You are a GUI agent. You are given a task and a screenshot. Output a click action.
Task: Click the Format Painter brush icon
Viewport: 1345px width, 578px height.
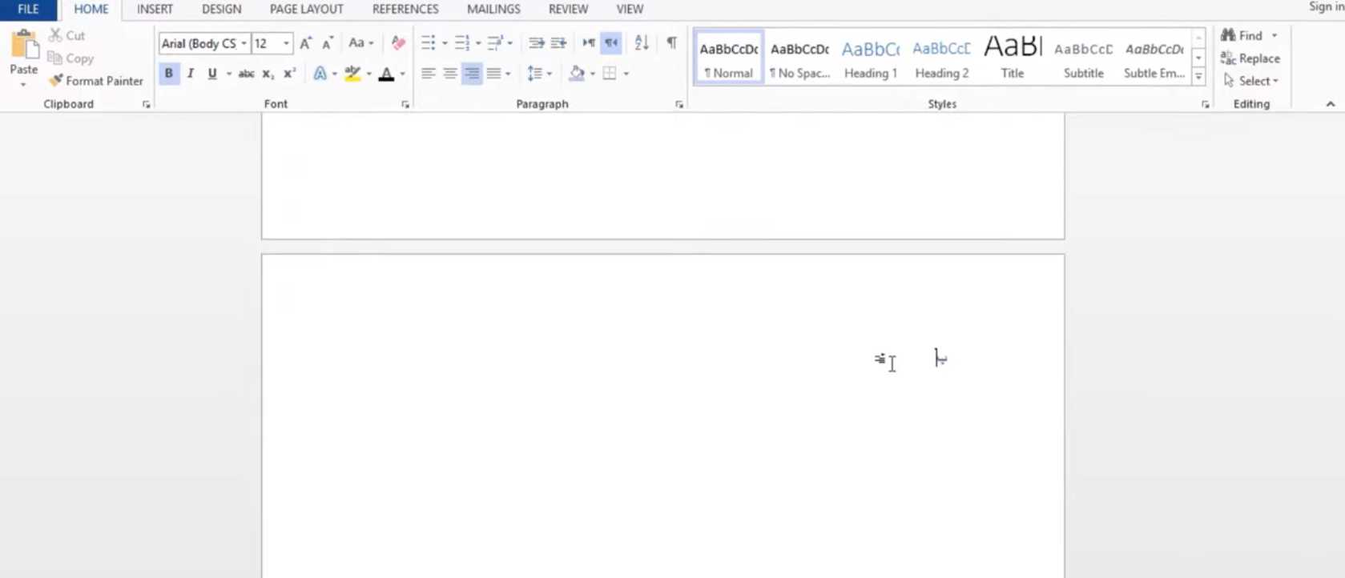pyautogui.click(x=55, y=81)
